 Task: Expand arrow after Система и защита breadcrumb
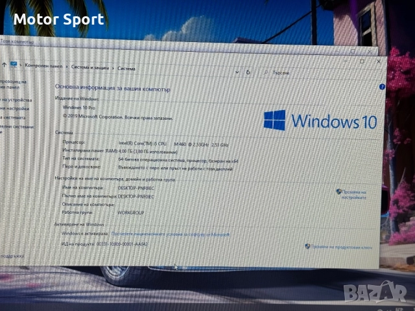tap(113, 68)
